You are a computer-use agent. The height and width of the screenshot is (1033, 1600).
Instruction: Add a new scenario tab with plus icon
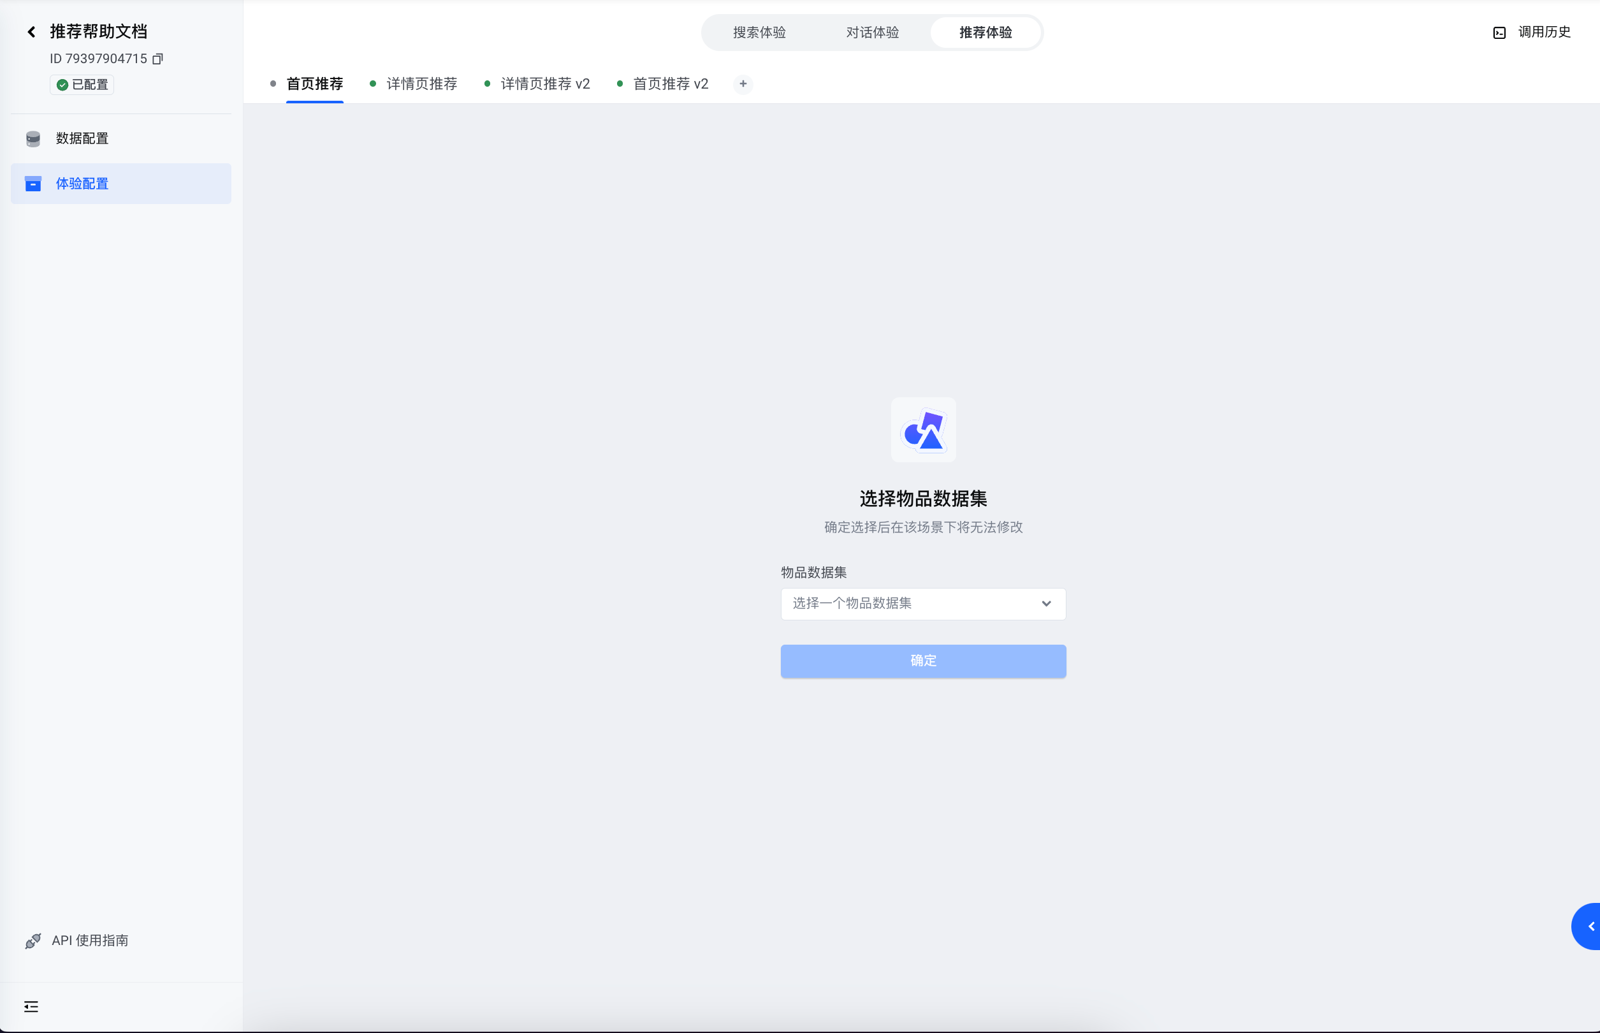(743, 84)
